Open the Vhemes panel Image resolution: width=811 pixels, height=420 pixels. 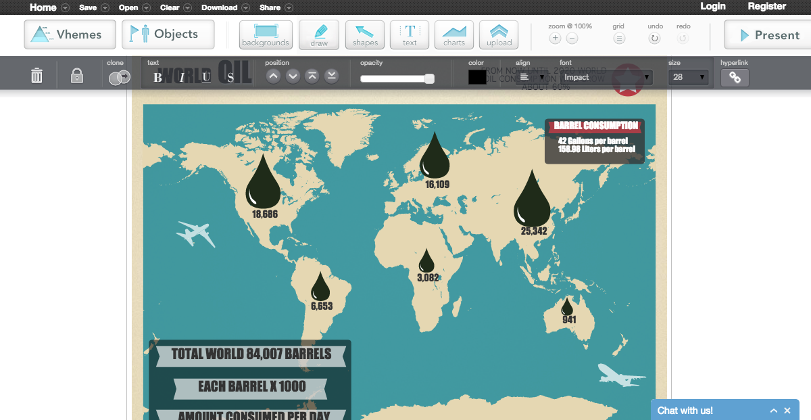[70, 34]
